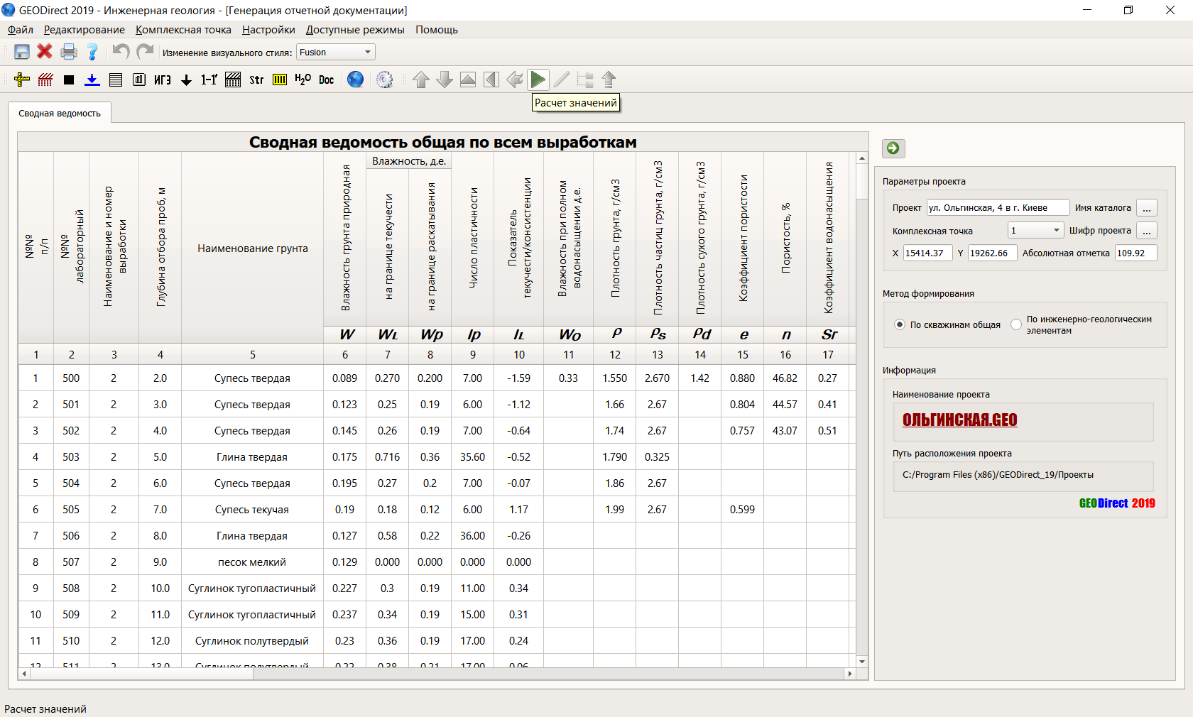Click the green arrow go button
Image resolution: width=1193 pixels, height=717 pixels.
893,148
